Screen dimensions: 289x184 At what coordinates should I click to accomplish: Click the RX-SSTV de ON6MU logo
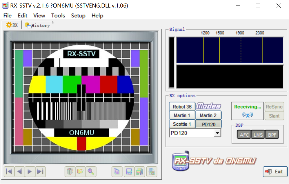click(214, 161)
